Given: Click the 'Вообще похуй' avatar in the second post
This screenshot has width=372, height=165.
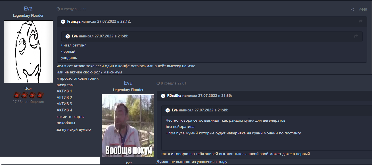Looking at the screenshot, I should [128, 125].
